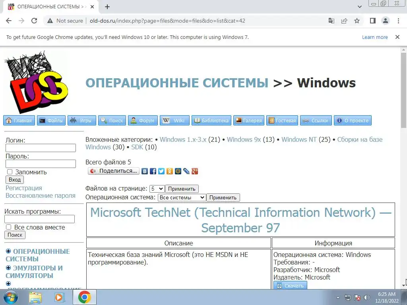Go forward to the next page
Viewport: 407px width, 305px height.
point(21,21)
